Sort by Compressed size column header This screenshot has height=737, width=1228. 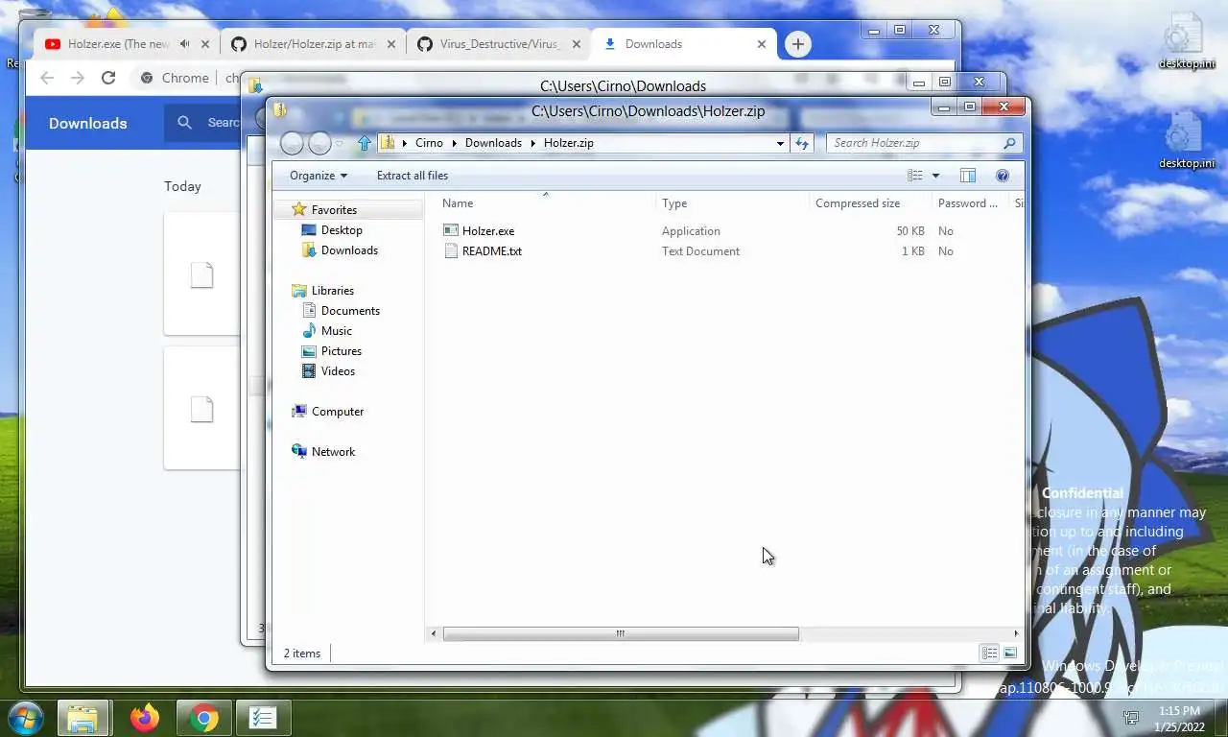870,203
